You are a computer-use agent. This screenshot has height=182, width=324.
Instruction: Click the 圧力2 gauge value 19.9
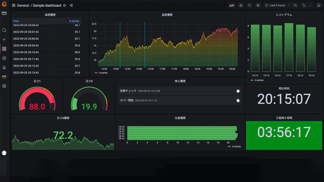coord(89,107)
